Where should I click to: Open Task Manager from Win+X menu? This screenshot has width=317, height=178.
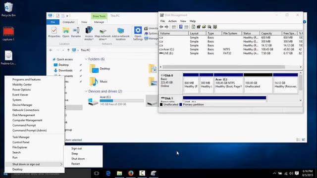pos(21,137)
